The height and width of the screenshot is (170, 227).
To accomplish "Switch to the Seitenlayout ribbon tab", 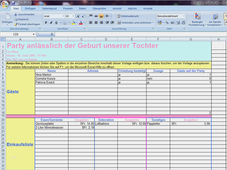I will [49, 9].
